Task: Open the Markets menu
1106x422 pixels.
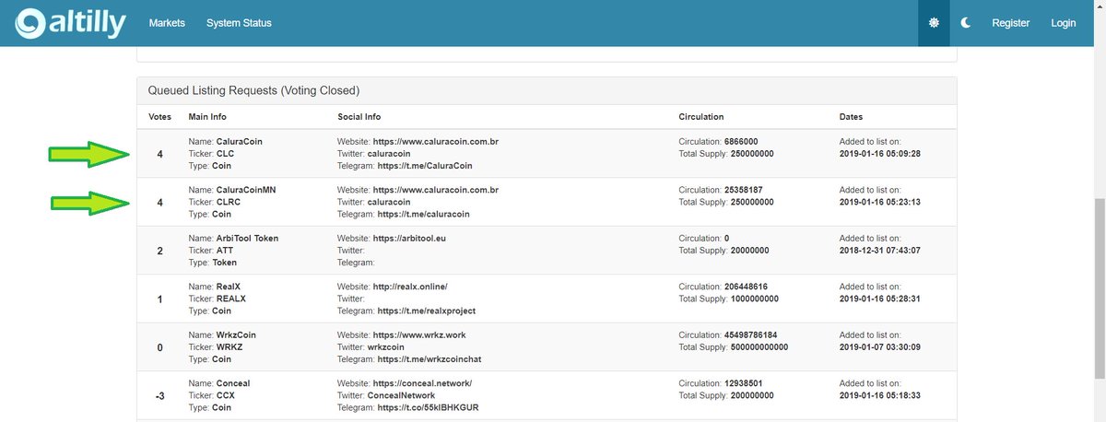Action: (x=167, y=23)
